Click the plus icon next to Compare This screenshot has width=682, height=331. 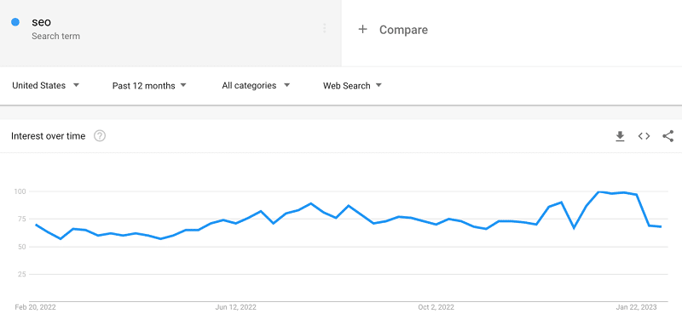(363, 29)
